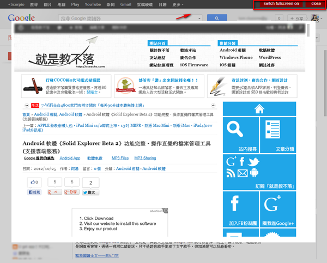Toggle the switch fullscreen on button
Viewport: 327px width, 263px height.
tap(280, 4)
